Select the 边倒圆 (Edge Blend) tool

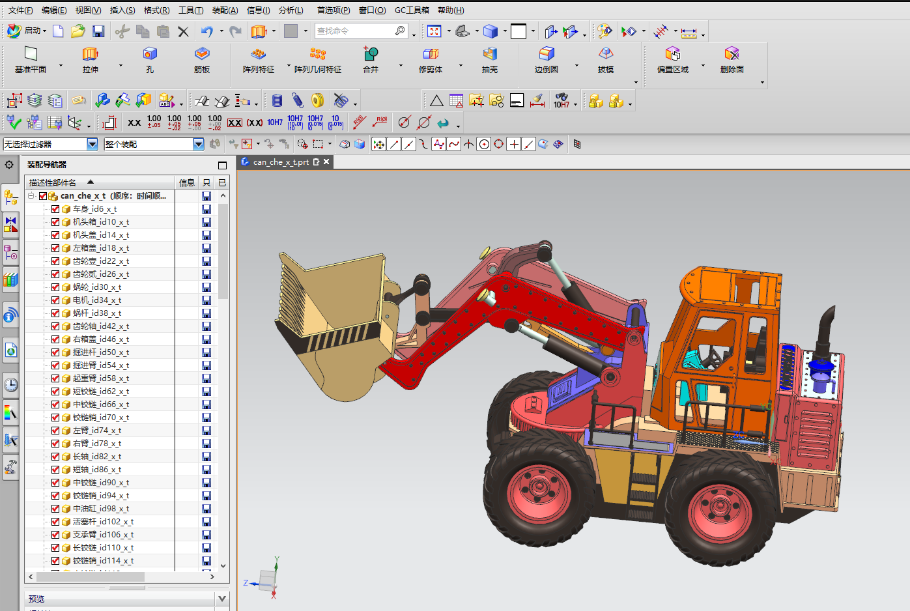tap(547, 54)
